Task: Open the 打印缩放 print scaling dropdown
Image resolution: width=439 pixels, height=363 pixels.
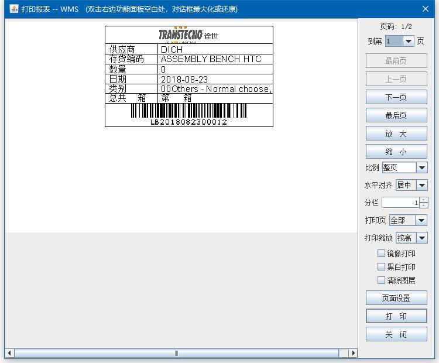Action: click(x=421, y=238)
